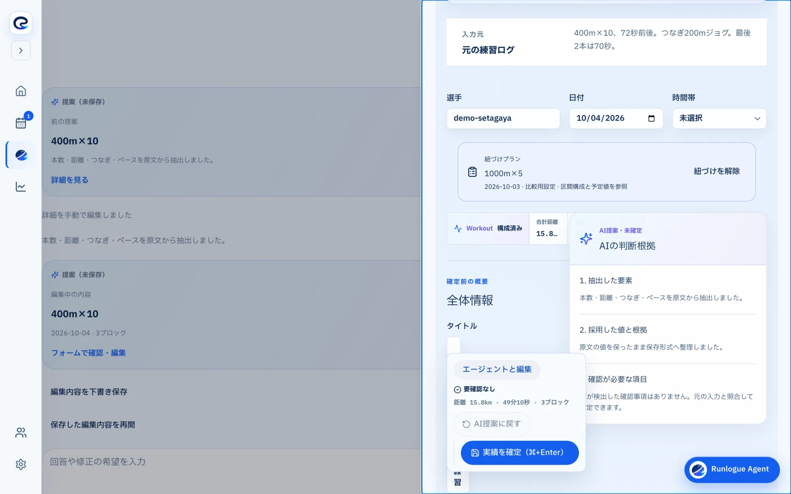Viewport: 791px width, 494px height.
Task: Open the analytics chart sidebar icon
Action: coord(21,187)
